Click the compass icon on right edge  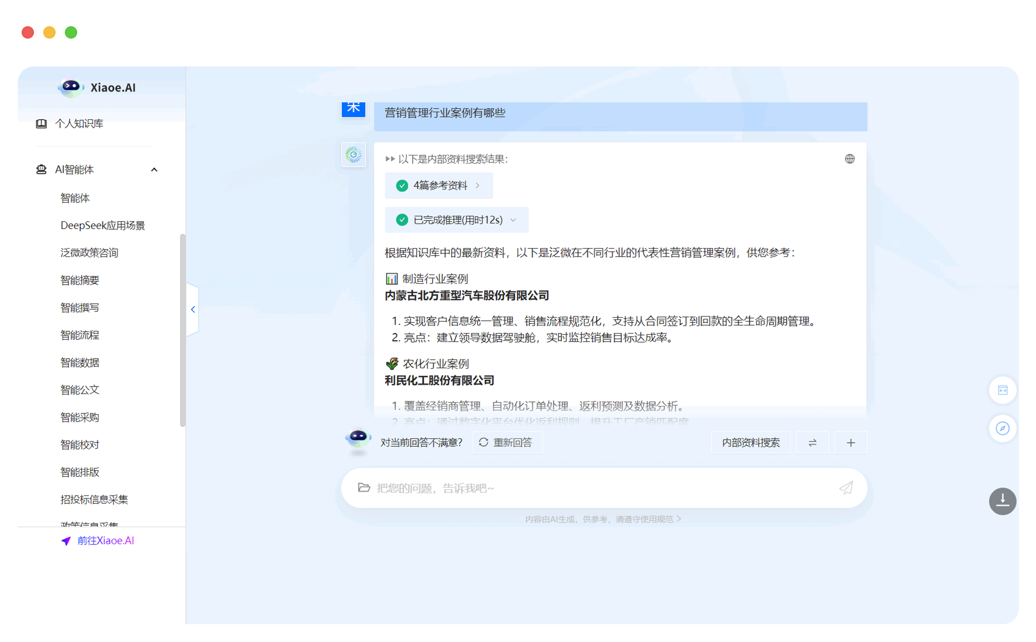[x=1002, y=428]
